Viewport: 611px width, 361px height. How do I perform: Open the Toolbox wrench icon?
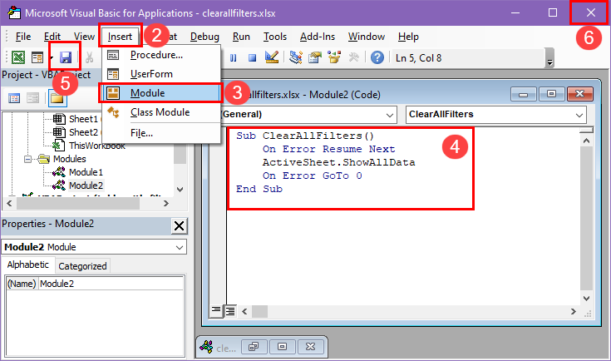coord(353,57)
